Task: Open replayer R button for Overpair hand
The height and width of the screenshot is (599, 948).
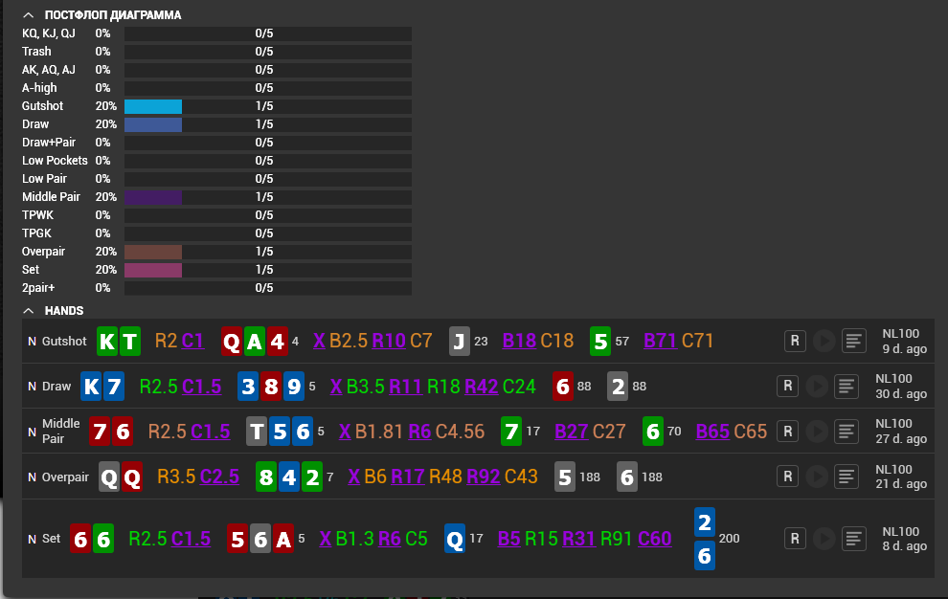Action: (x=788, y=477)
